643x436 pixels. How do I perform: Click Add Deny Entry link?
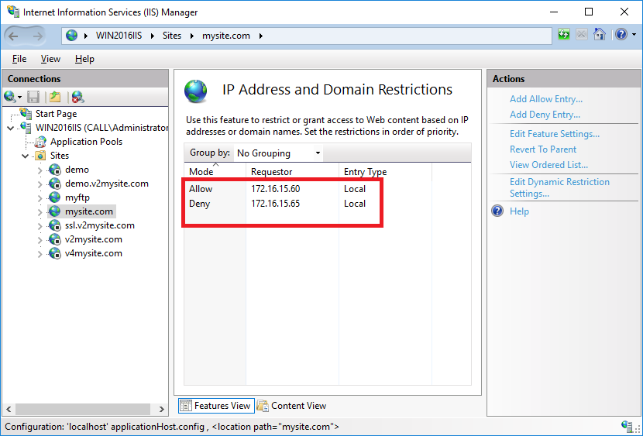(x=545, y=115)
